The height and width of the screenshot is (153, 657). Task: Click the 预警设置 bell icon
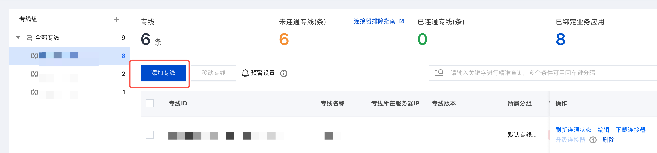pyautogui.click(x=245, y=73)
